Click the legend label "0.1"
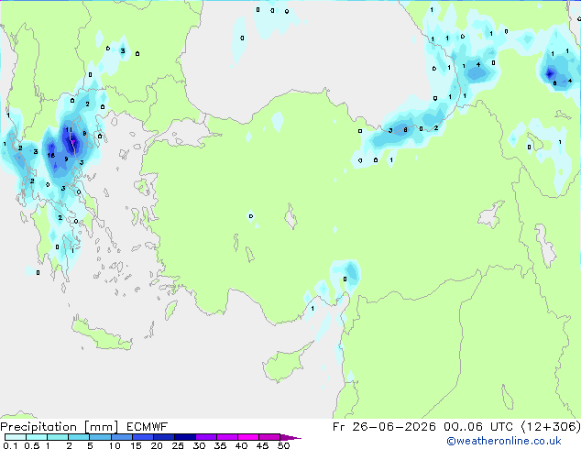Image resolution: width=581 pixels, height=449 pixels. (10, 445)
